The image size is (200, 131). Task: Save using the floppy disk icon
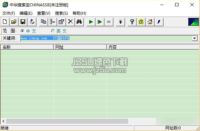(23, 22)
